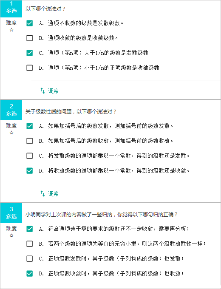Select the question 3 多选 header tile
This screenshot has width=221, height=289.
click(11, 213)
